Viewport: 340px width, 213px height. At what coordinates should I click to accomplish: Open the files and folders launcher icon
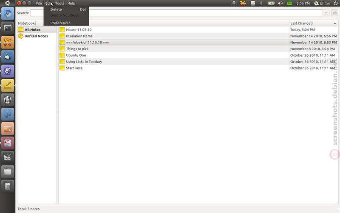point(8,172)
